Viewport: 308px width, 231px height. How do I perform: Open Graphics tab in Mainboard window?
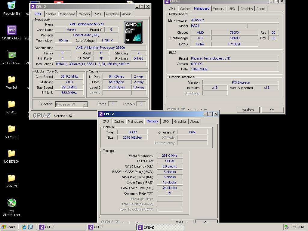(x=246, y=9)
